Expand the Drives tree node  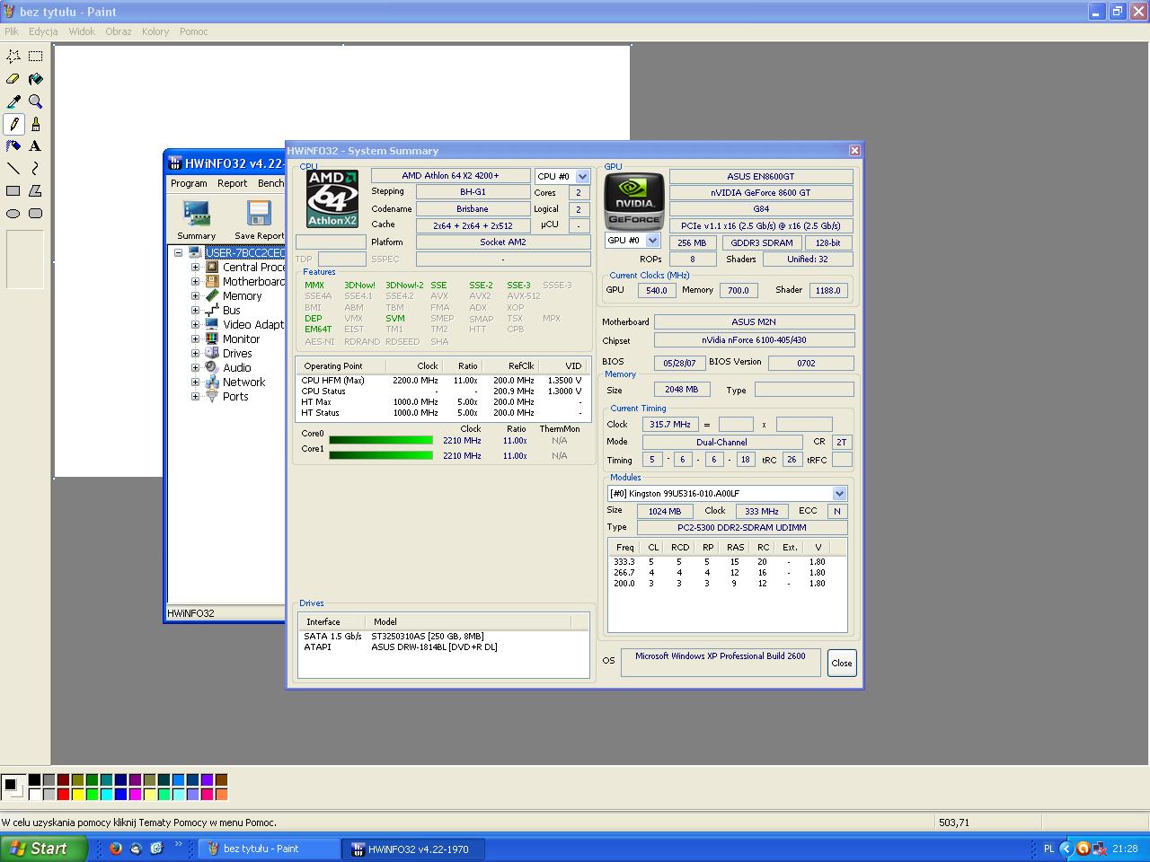pyautogui.click(x=195, y=353)
